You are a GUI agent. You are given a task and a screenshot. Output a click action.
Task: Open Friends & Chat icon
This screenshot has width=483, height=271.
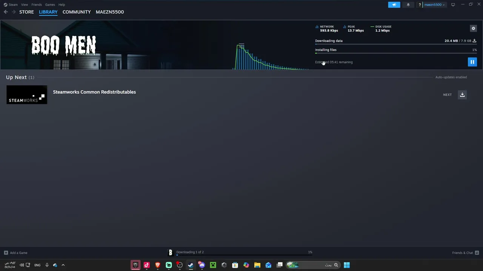(x=477, y=253)
